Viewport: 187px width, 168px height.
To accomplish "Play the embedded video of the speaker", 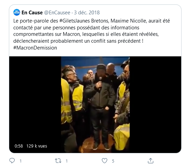I will (95, 104).
